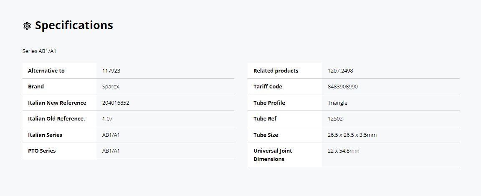This screenshot has height=196, width=481.
Task: Click the Specifications heading
Action: (74, 25)
